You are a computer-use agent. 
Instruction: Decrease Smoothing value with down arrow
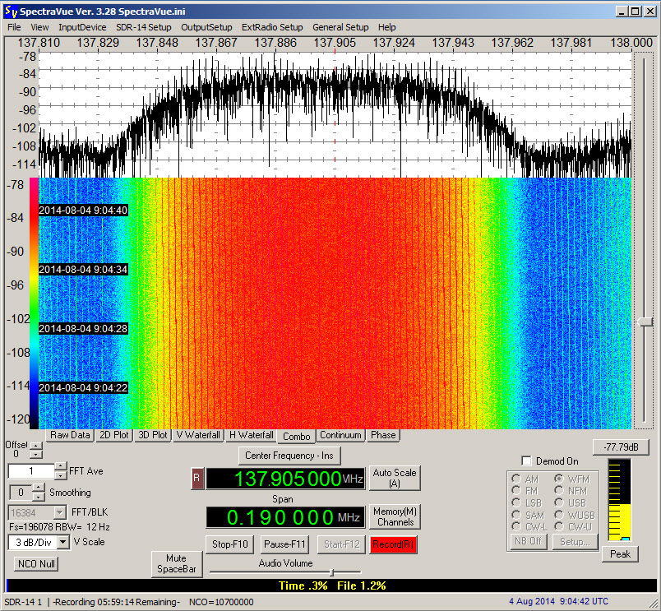(39, 497)
